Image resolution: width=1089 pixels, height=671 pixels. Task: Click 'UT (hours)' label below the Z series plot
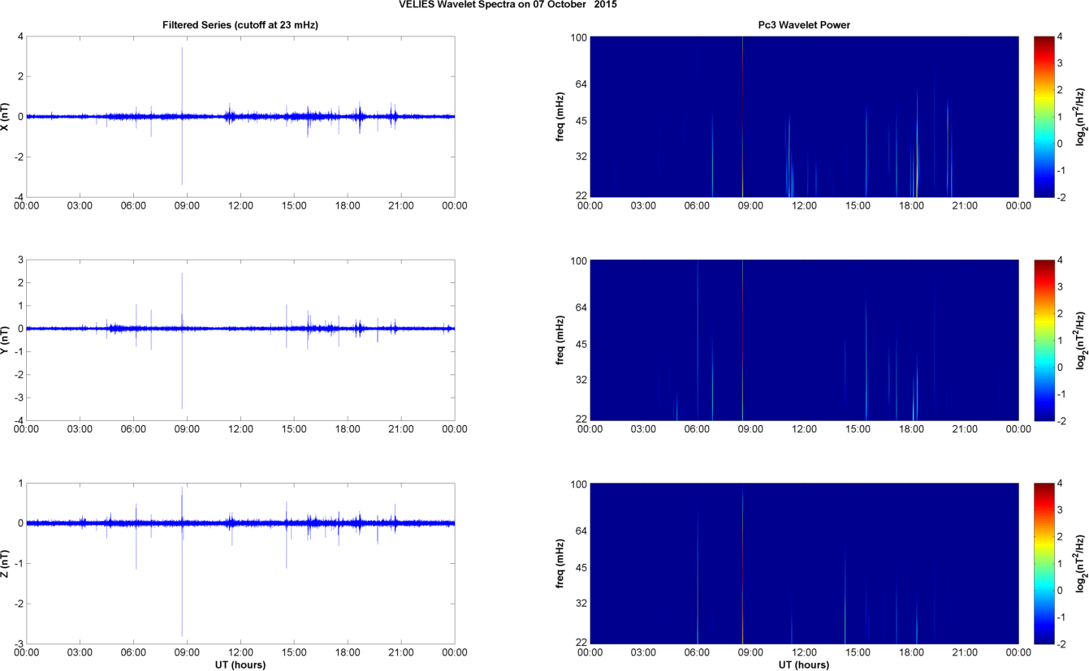[x=240, y=665]
